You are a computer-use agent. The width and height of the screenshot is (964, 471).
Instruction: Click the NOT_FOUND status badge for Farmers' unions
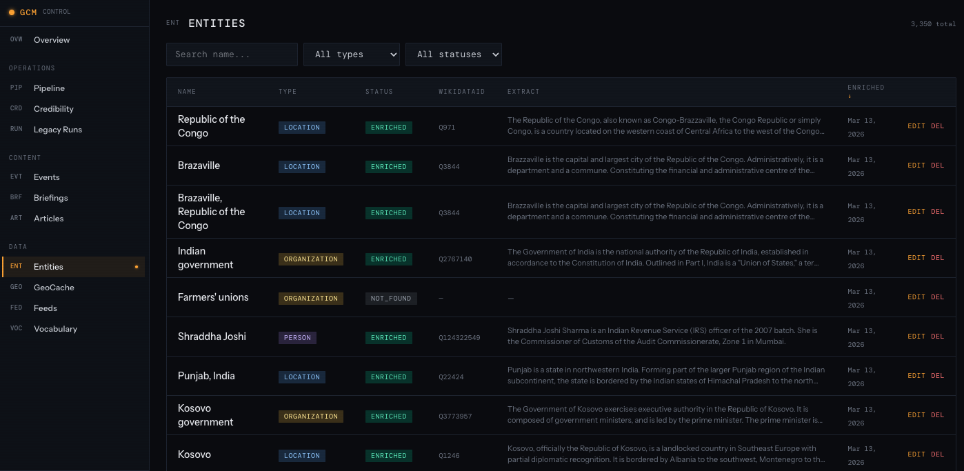(391, 298)
